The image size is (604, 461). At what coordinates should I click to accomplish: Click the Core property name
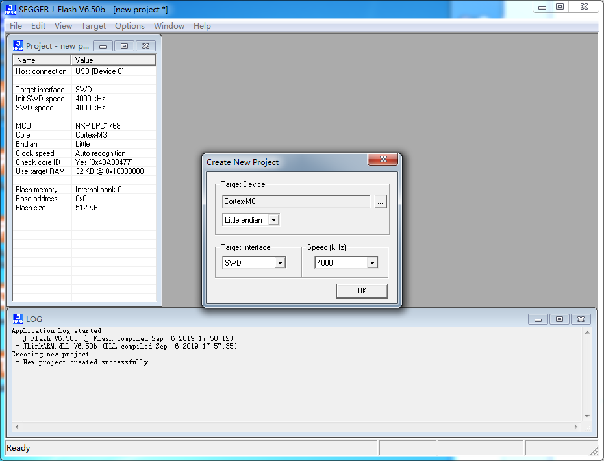pyautogui.click(x=23, y=135)
